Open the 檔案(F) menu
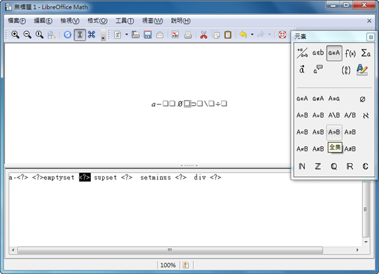 click(x=16, y=21)
